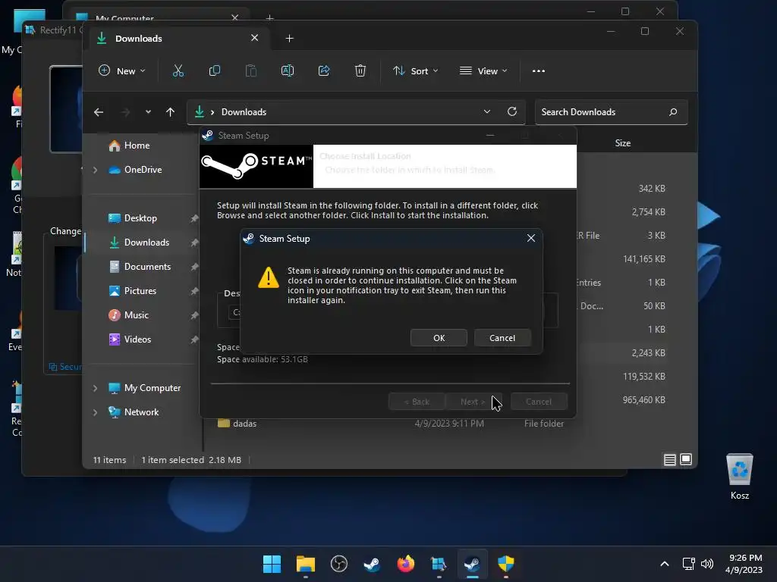Click the Downloads breadcrumb in address bar
777x582 pixels.
pyautogui.click(x=244, y=112)
